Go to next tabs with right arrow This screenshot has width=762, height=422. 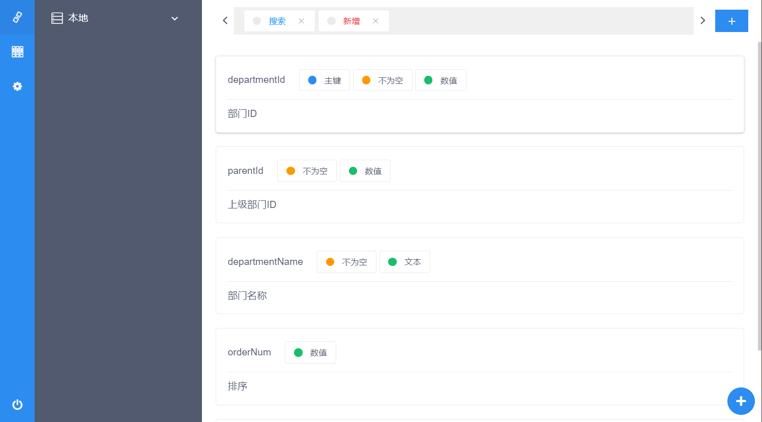(x=702, y=20)
